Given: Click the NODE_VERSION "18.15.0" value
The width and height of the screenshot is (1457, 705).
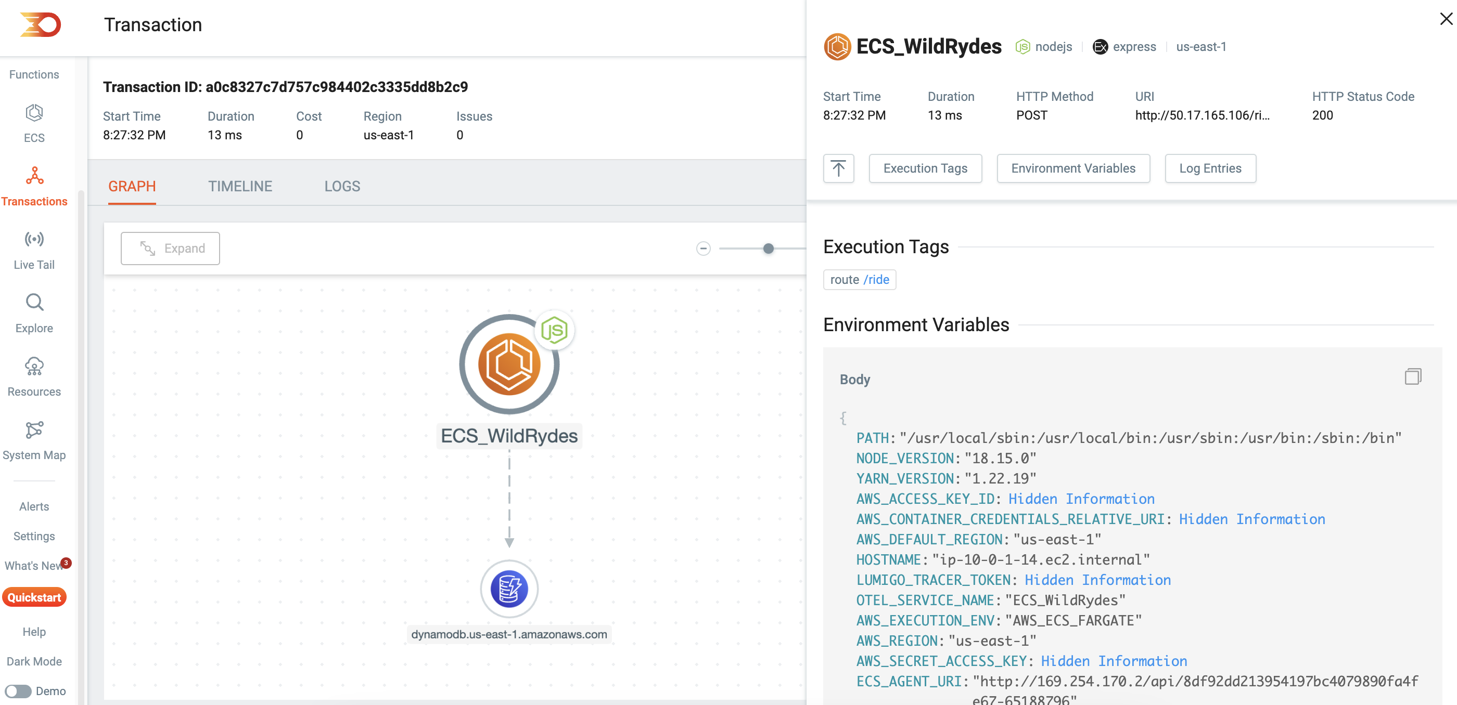Looking at the screenshot, I should click(1000, 458).
